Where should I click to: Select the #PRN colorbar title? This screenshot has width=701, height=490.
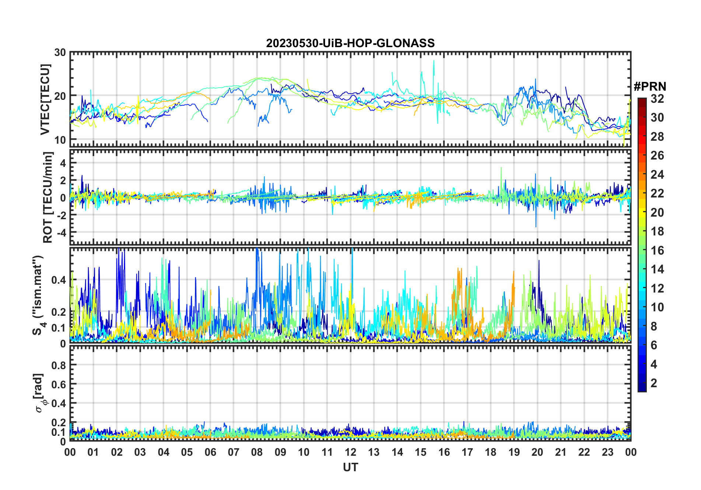pyautogui.click(x=650, y=87)
